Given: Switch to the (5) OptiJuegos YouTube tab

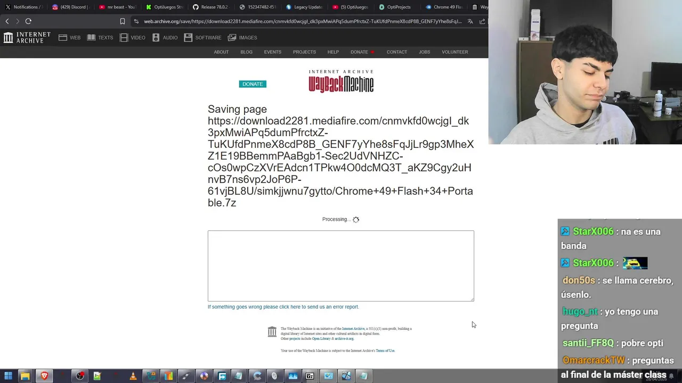Looking at the screenshot, I should pos(351,7).
